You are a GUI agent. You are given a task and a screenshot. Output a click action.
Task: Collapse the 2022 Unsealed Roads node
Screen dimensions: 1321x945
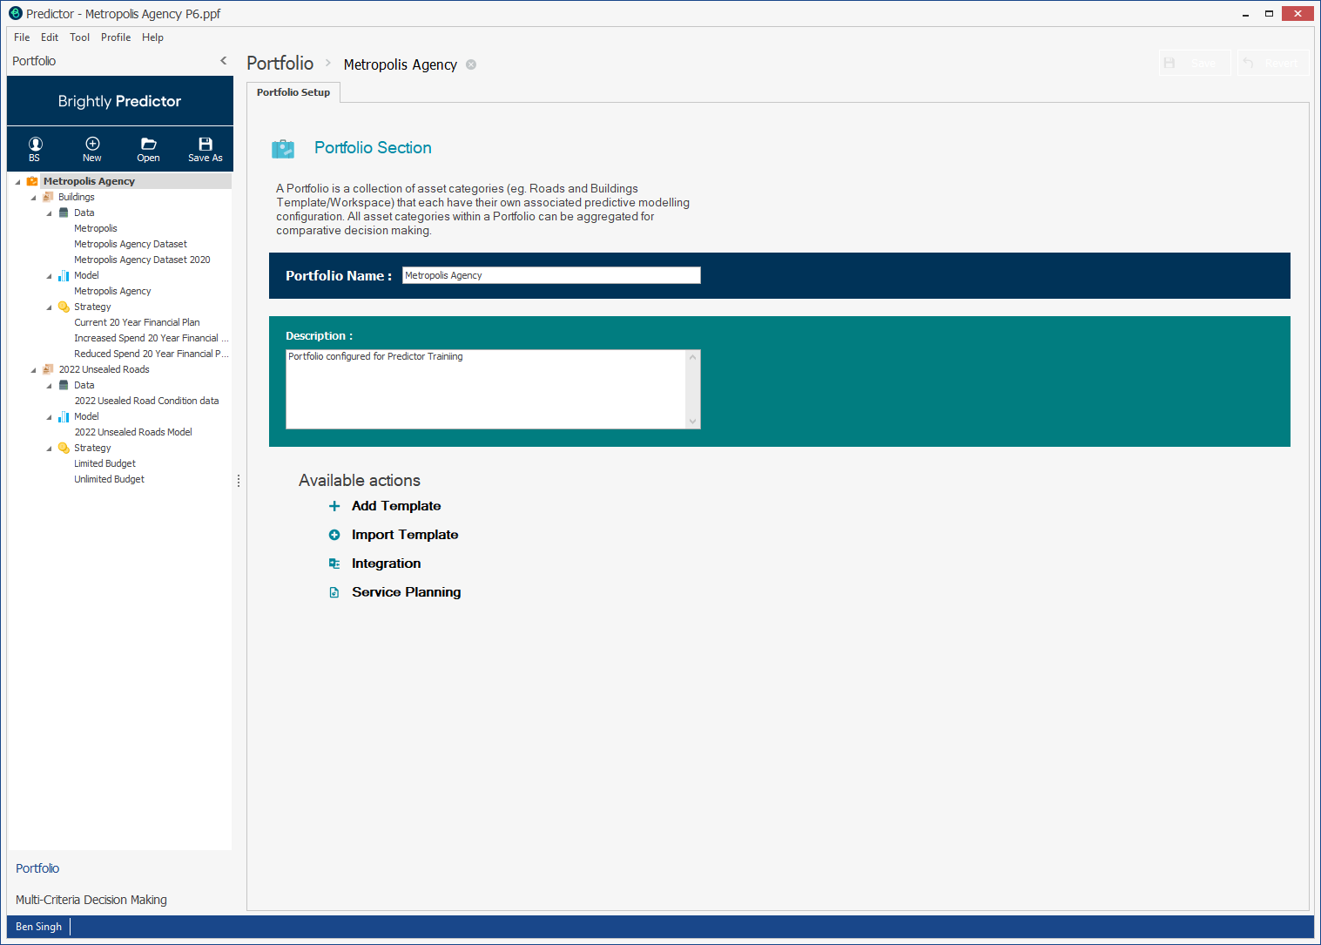(x=33, y=370)
